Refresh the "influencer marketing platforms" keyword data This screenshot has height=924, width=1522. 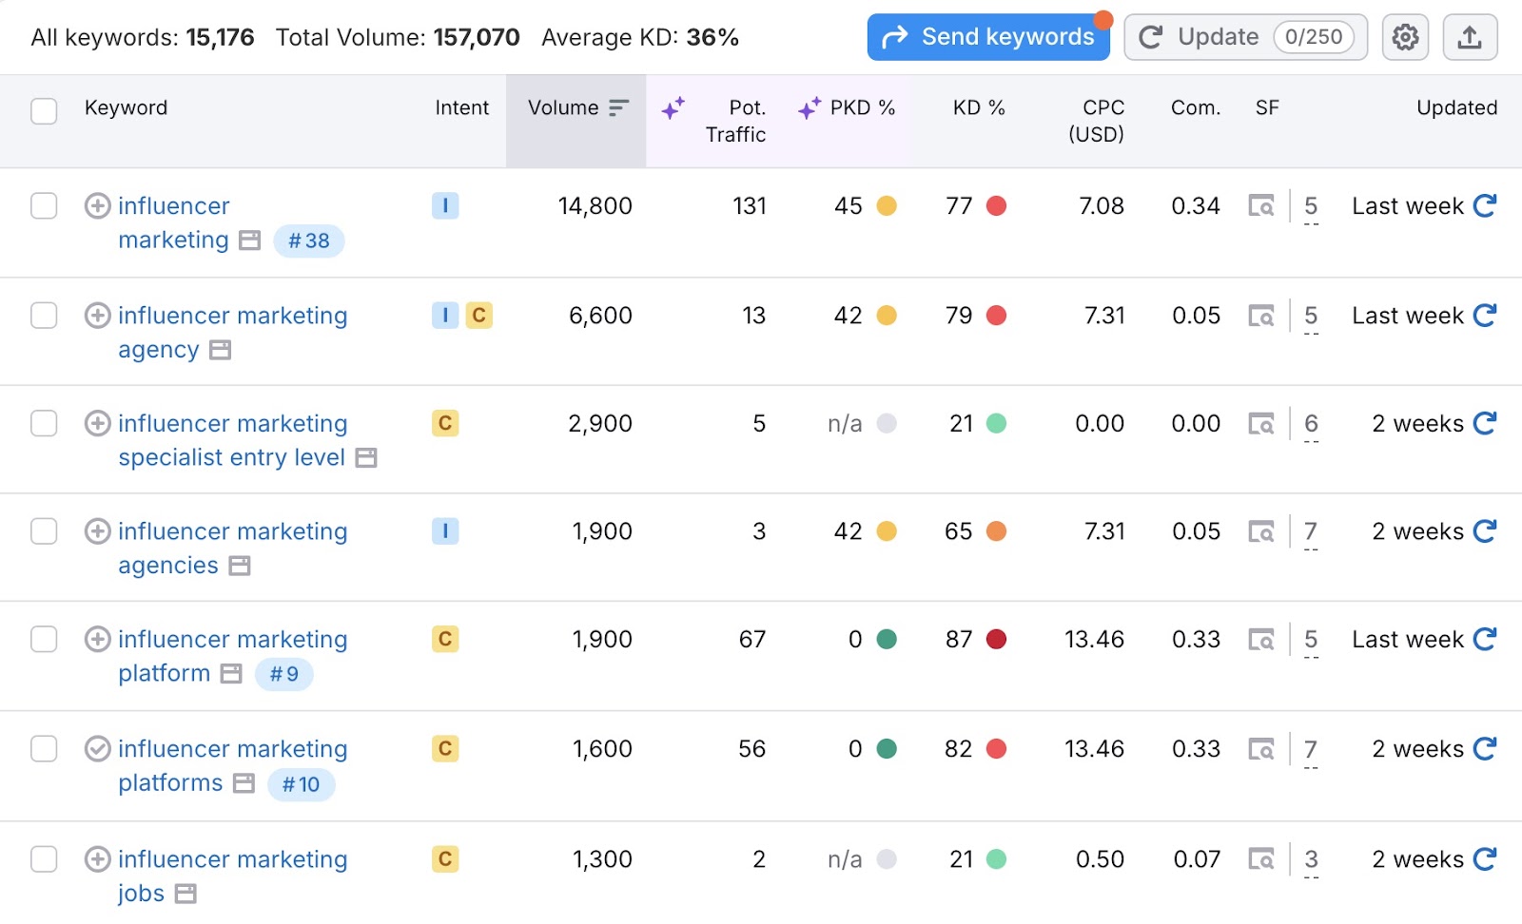pos(1486,749)
